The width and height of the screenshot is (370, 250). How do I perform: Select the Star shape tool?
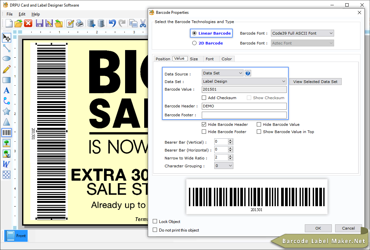coord(7,111)
